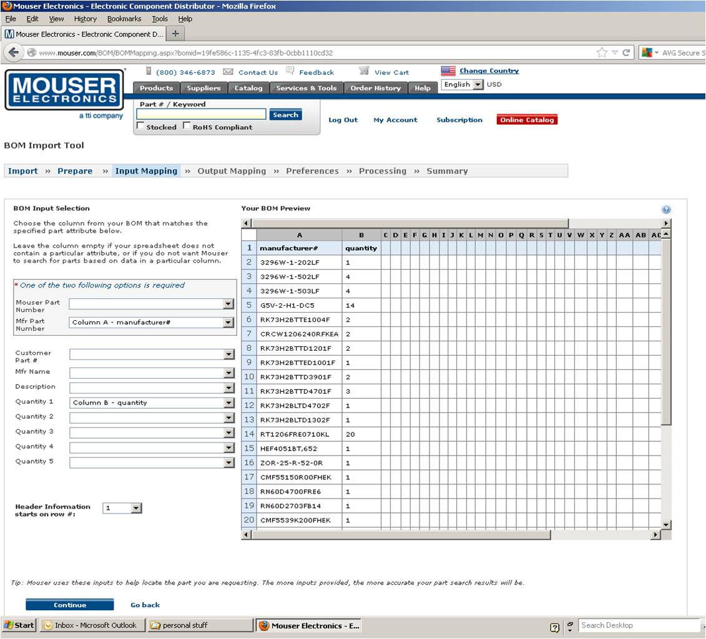
Task: Click the Import step in breadcrumb
Action: pyautogui.click(x=23, y=171)
